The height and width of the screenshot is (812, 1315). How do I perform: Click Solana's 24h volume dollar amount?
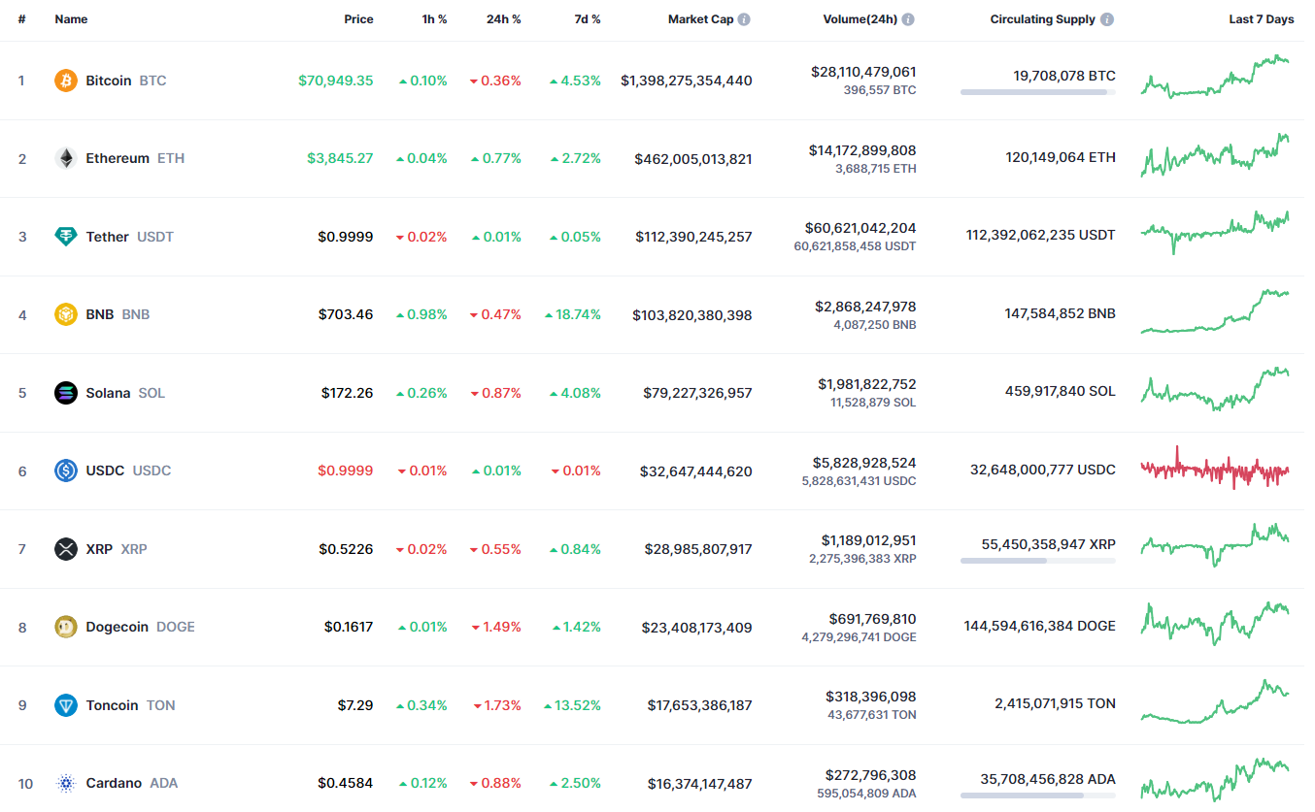click(866, 384)
